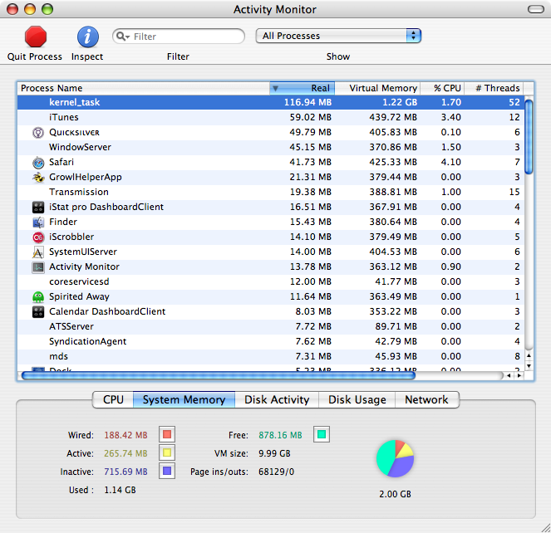This screenshot has height=533, width=551.
Task: Sort by Virtual Memory column header
Action: click(377, 88)
